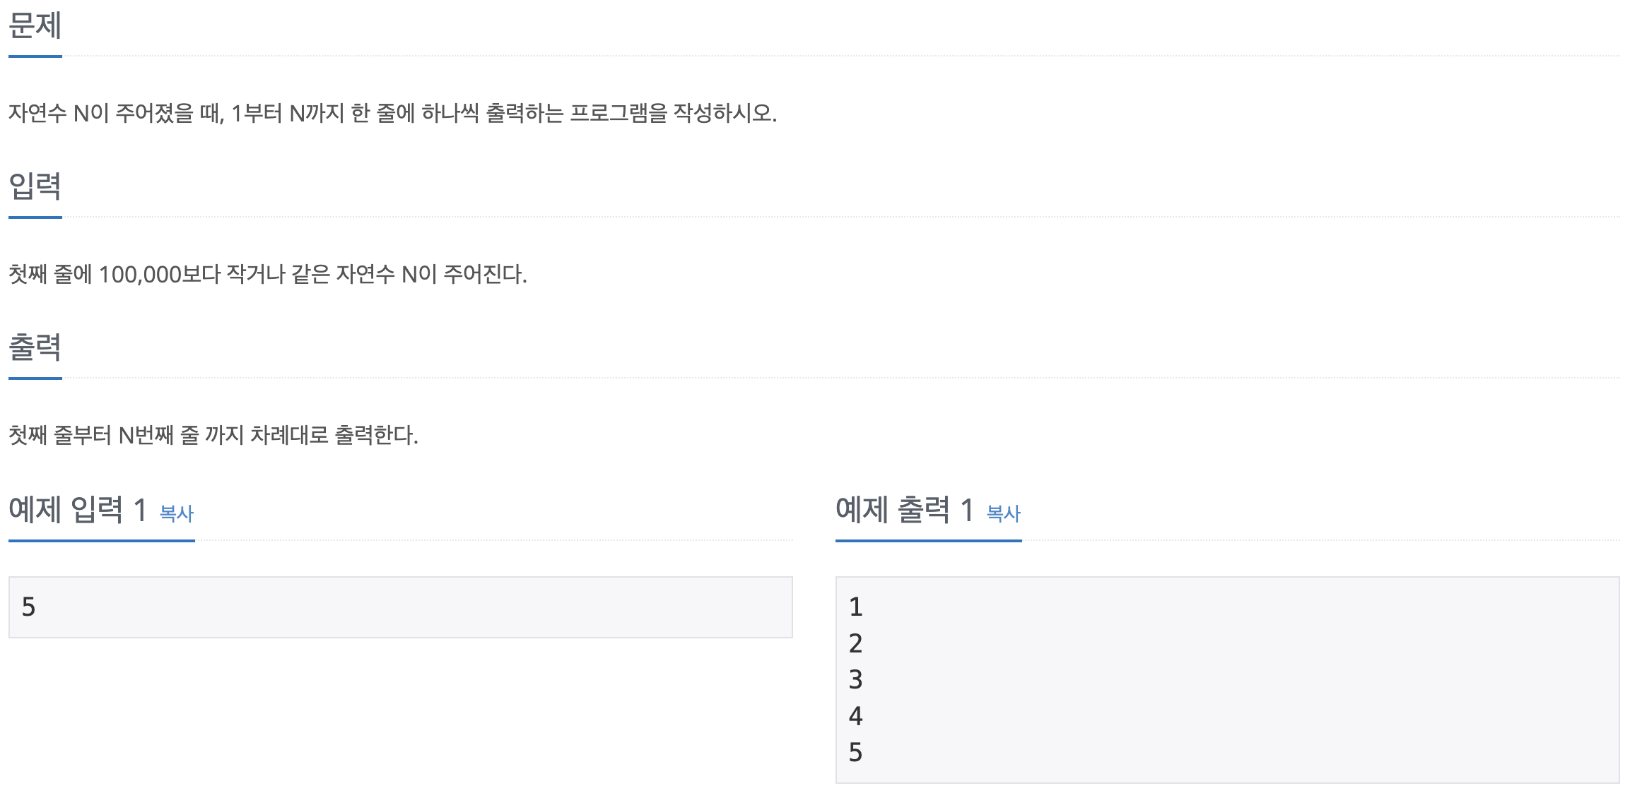The image size is (1630, 805).
Task: Click the 입력 section heading
Action: pyautogui.click(x=35, y=186)
